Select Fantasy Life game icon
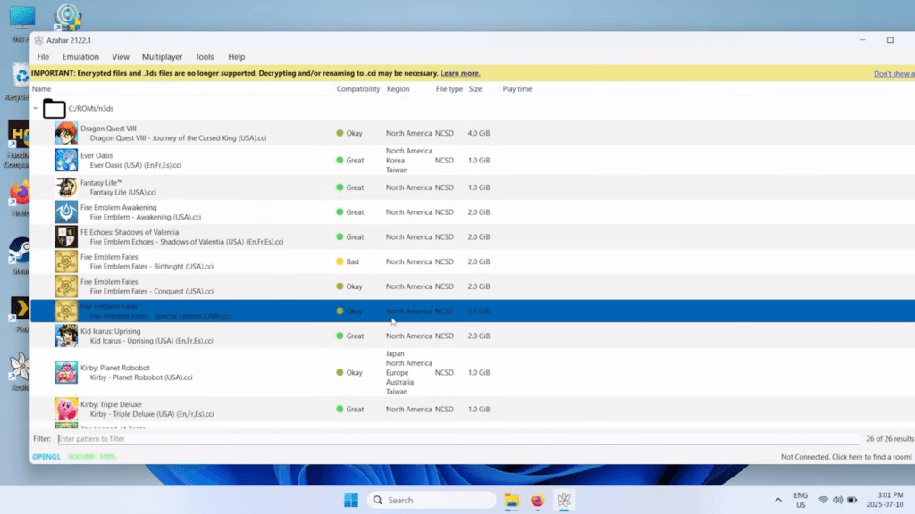Viewport: 915px width, 514px height. (x=66, y=187)
